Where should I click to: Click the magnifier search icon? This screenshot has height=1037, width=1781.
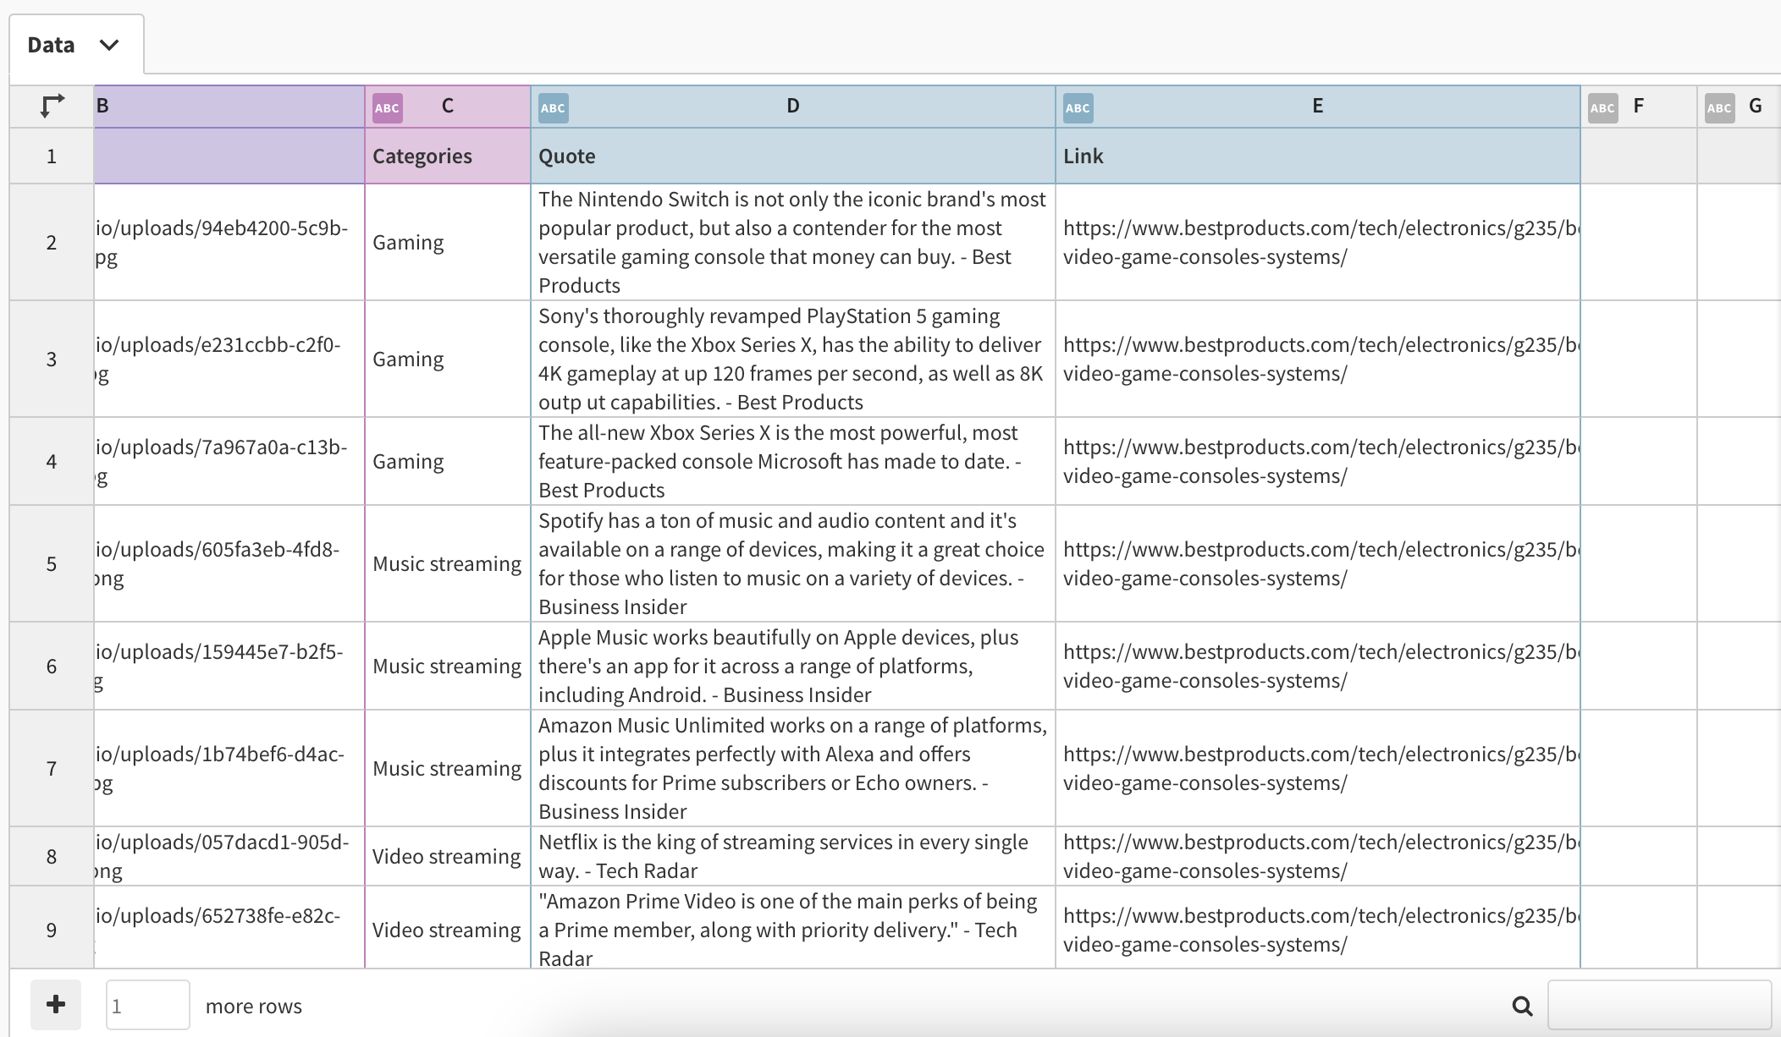[1522, 1006]
